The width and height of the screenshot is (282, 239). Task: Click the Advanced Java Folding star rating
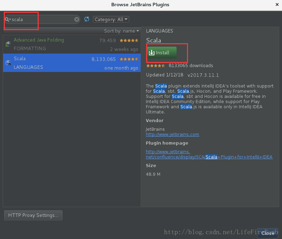(129, 40)
